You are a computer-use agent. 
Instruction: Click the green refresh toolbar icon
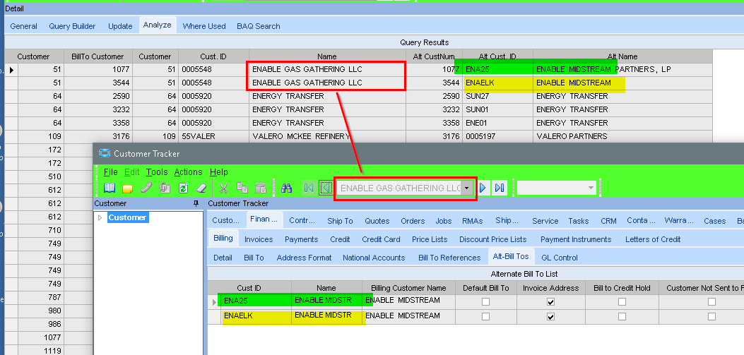coord(183,188)
